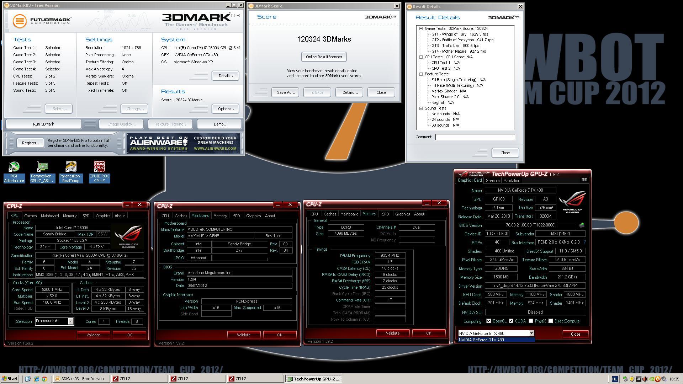The width and height of the screenshot is (683, 384).
Task: Click the Safely Remove Hardware tray icon
Action: [625, 379]
